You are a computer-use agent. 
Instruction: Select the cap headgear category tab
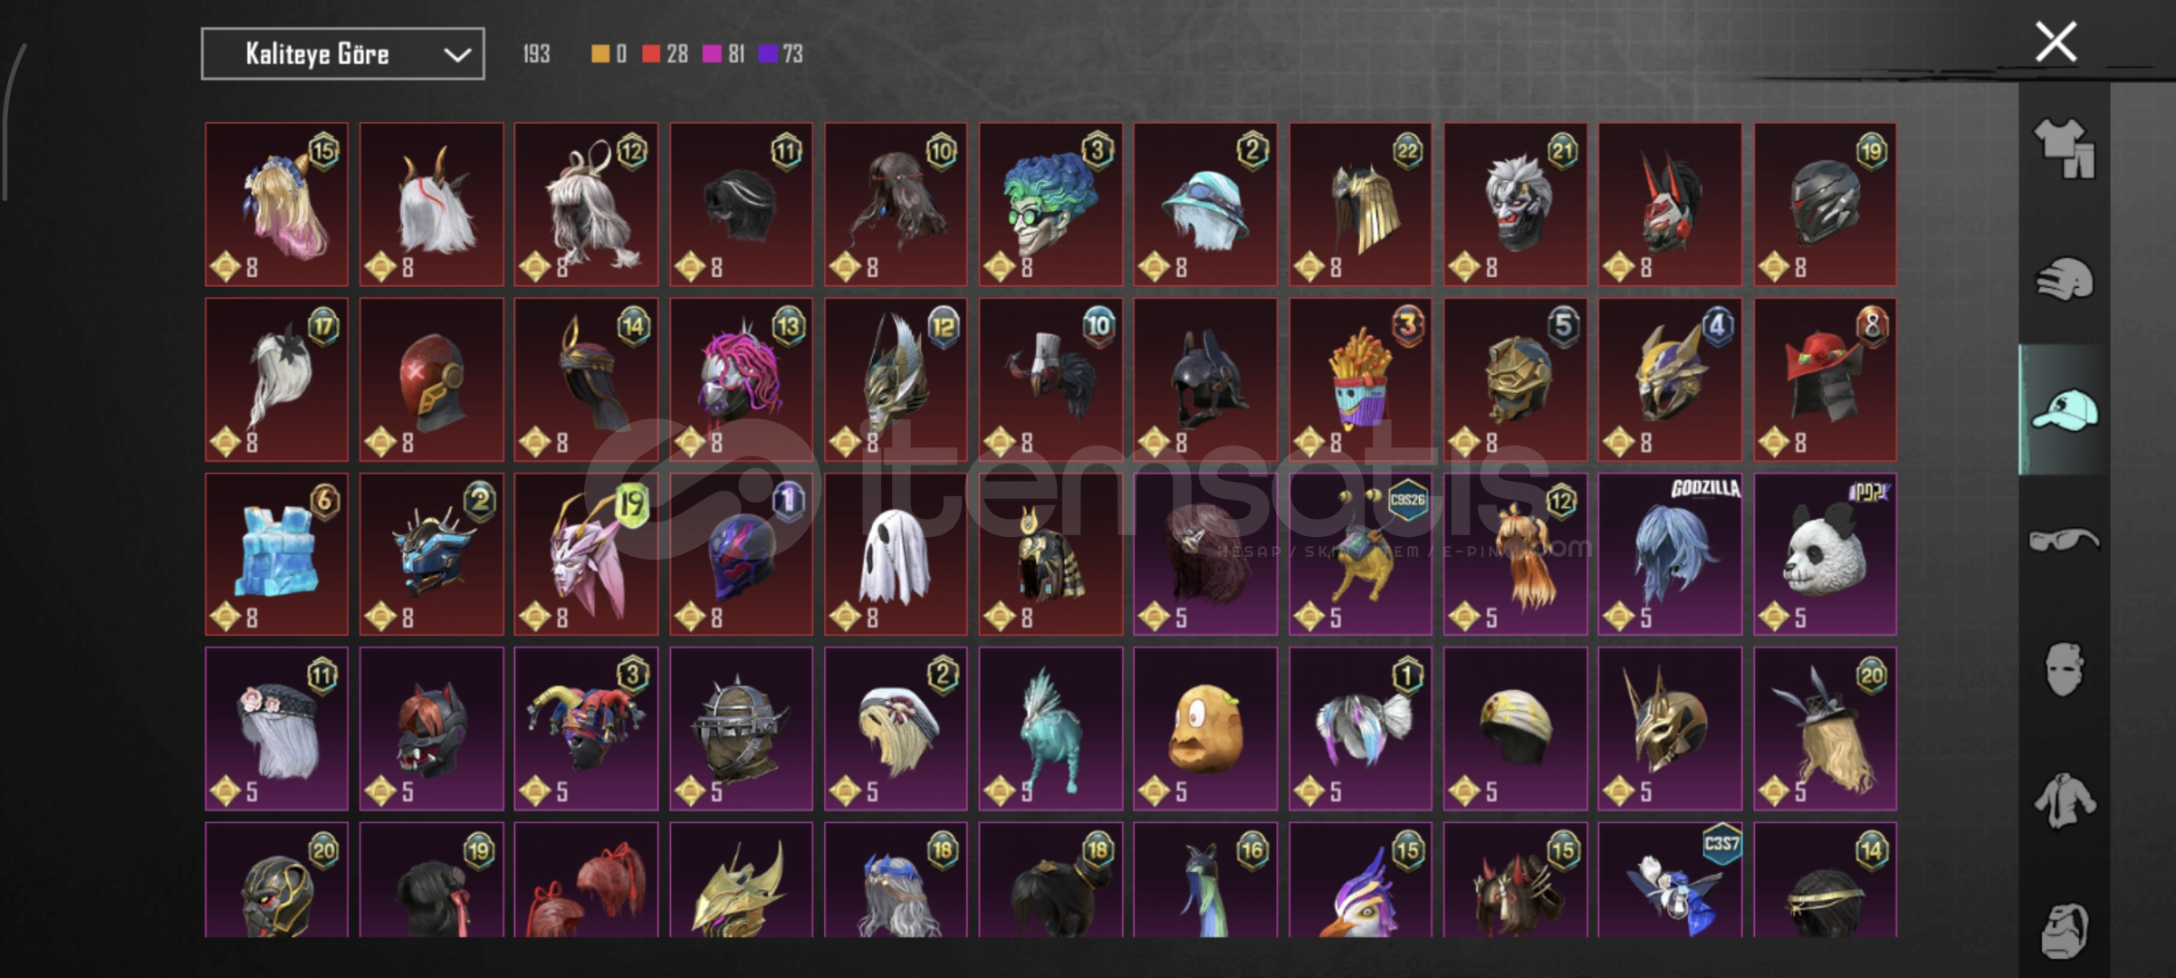tap(2064, 409)
